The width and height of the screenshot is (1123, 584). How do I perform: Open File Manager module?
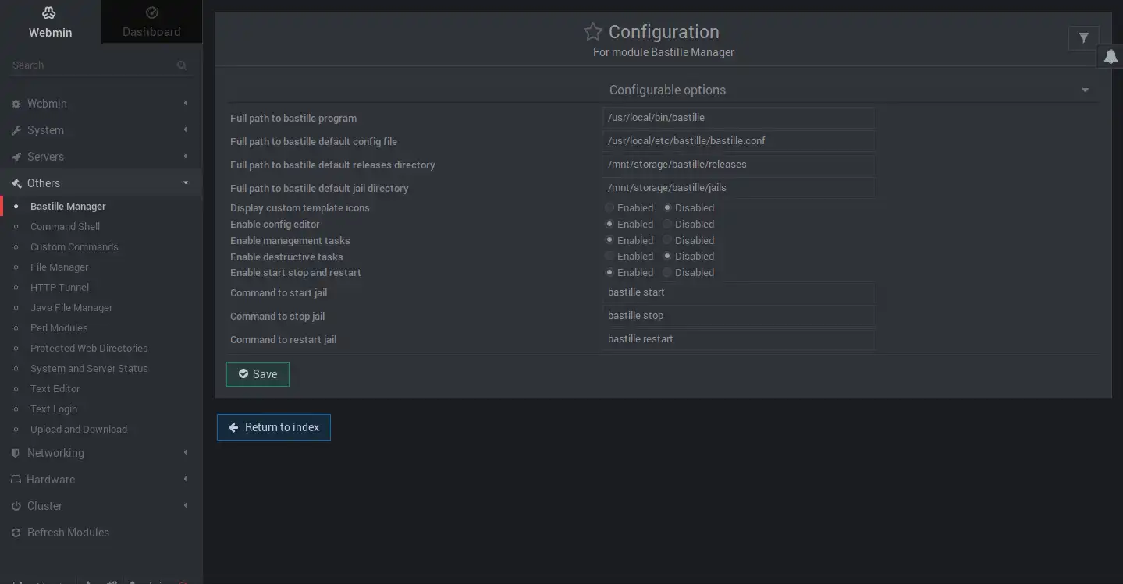click(x=59, y=267)
